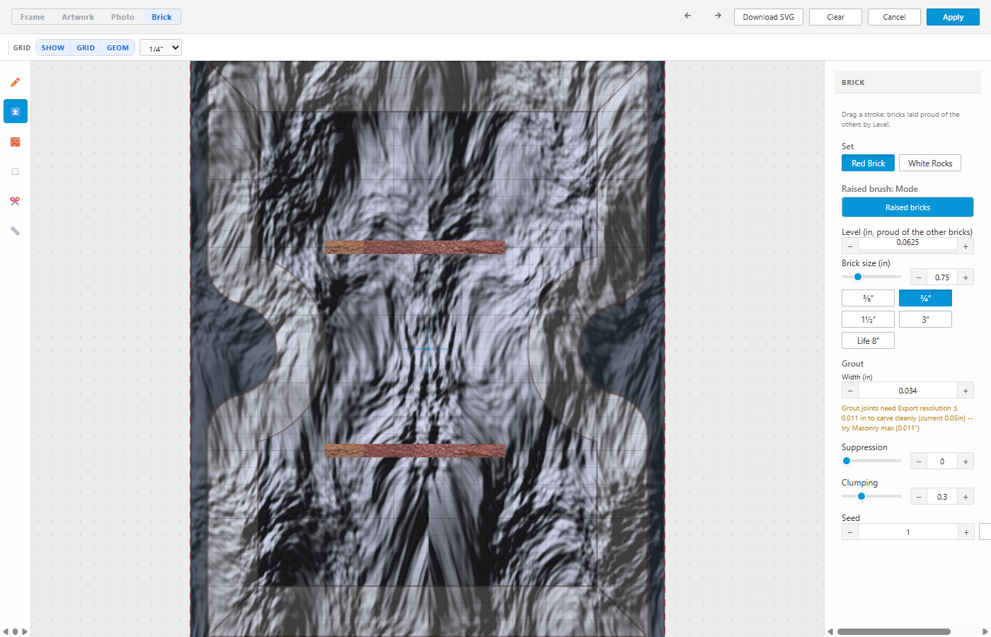Screen dimensions: 991x637
Task: Click the right panel horizontal scrollbar
Action: (x=894, y=631)
